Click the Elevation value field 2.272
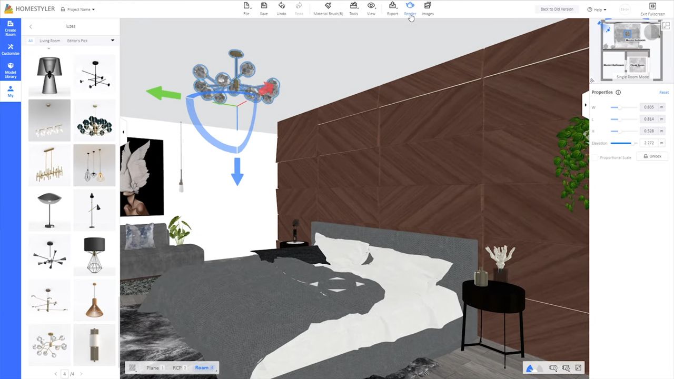The image size is (674, 379). pos(649,143)
